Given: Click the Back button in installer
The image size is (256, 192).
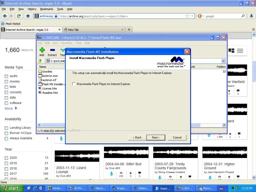Looking at the screenshot, I should (137, 137).
